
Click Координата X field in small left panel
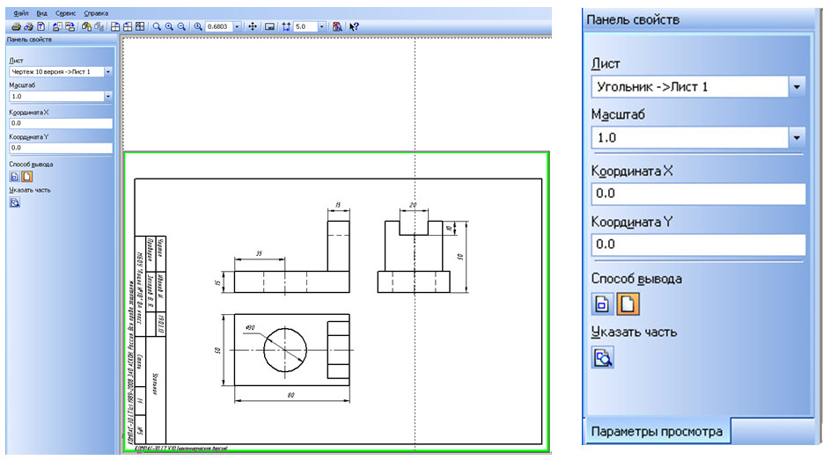click(x=61, y=123)
